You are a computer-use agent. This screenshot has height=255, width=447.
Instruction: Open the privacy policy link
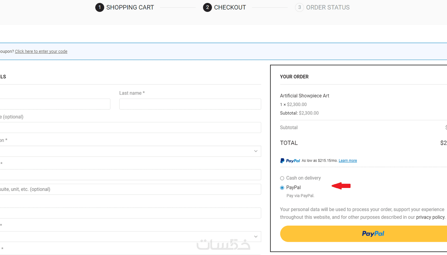430,217
